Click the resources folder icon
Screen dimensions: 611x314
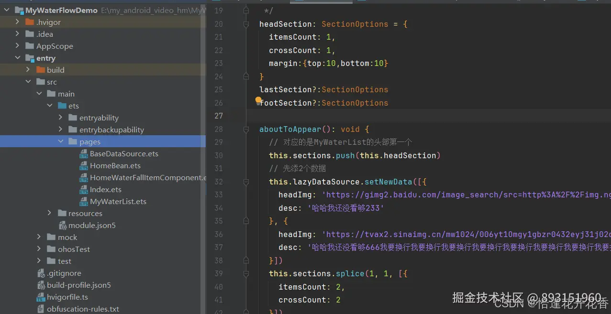click(x=62, y=213)
